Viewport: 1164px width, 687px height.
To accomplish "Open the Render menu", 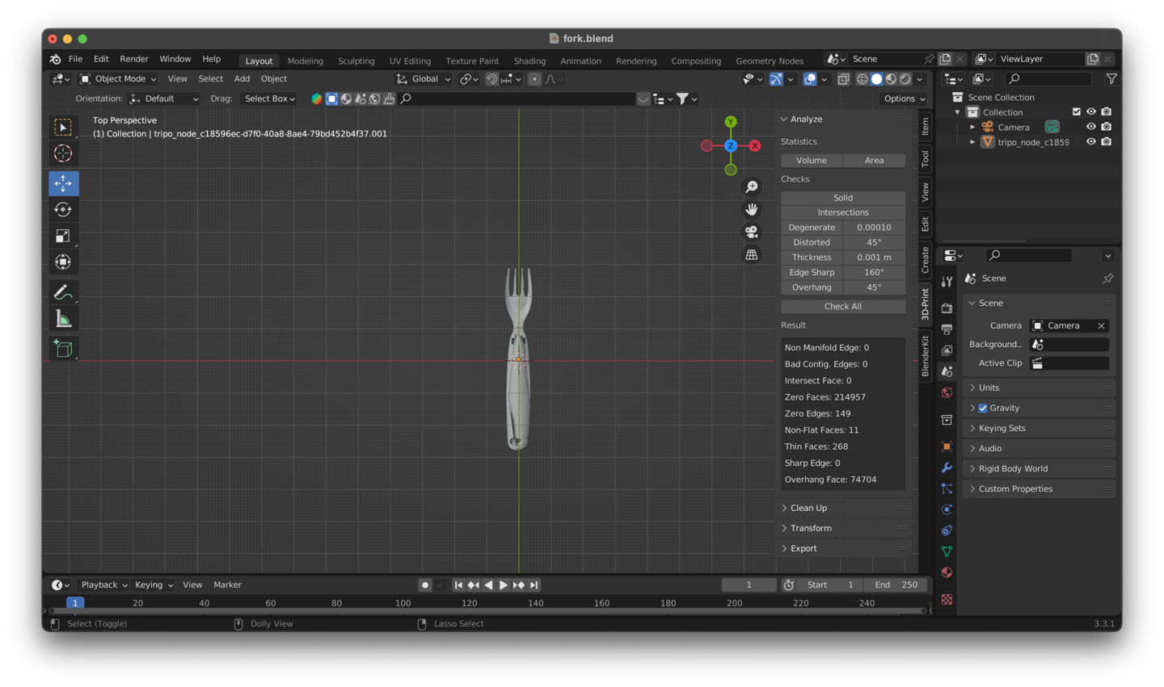I will pos(134,59).
